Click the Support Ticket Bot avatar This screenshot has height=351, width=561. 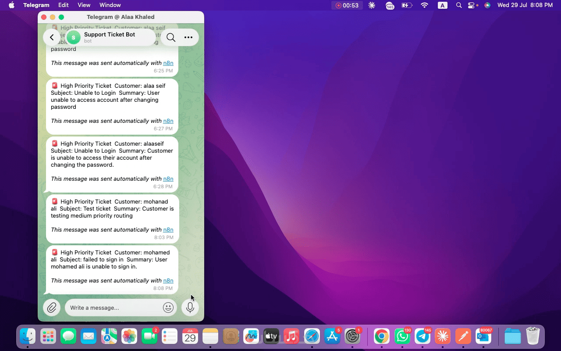(x=74, y=38)
